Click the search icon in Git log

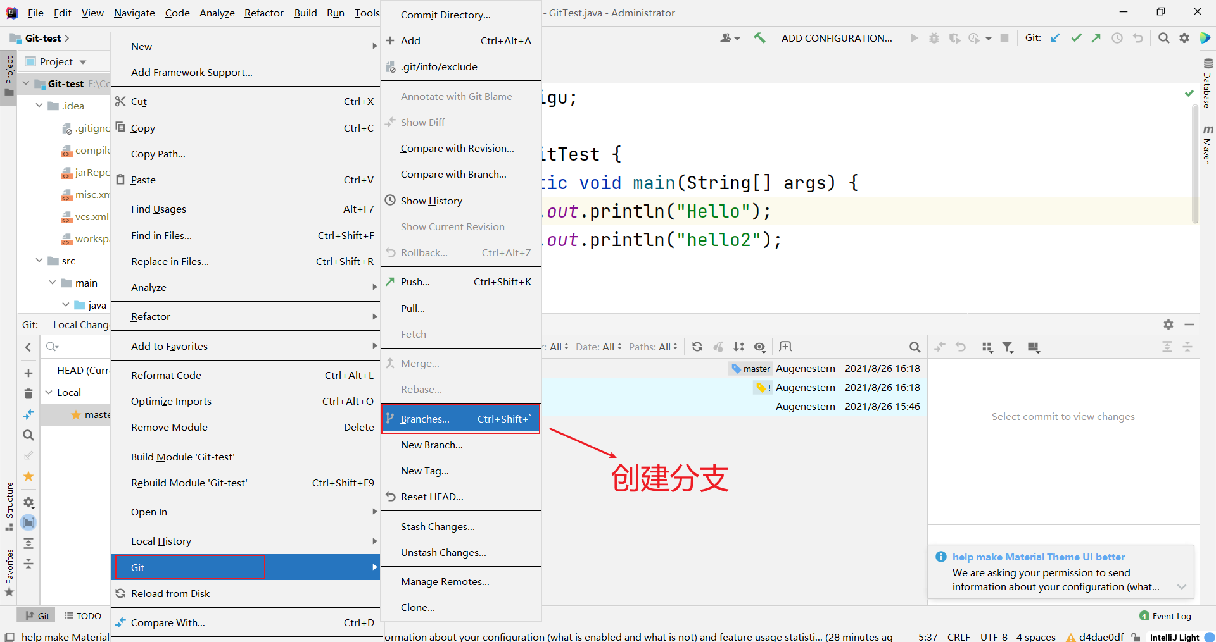(x=915, y=347)
